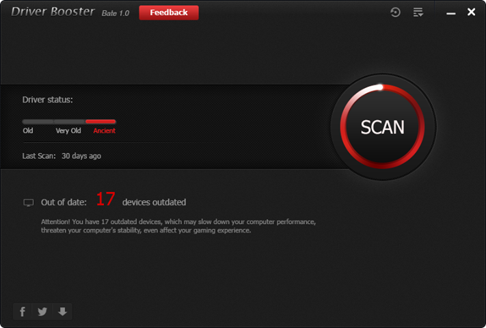This screenshot has width=486, height=328.
Task: Click the 'Last Scan:' label
Action: (x=39, y=156)
